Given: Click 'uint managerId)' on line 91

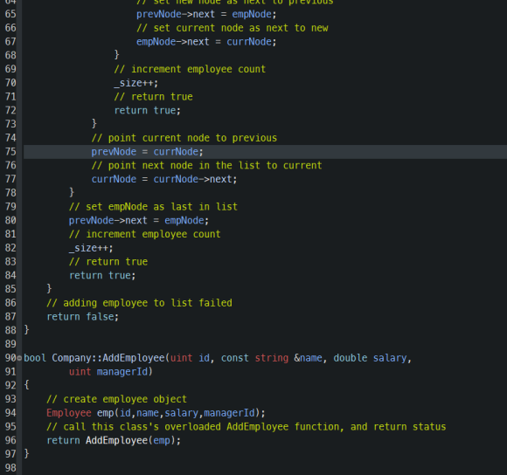Looking at the screenshot, I should [111, 372].
